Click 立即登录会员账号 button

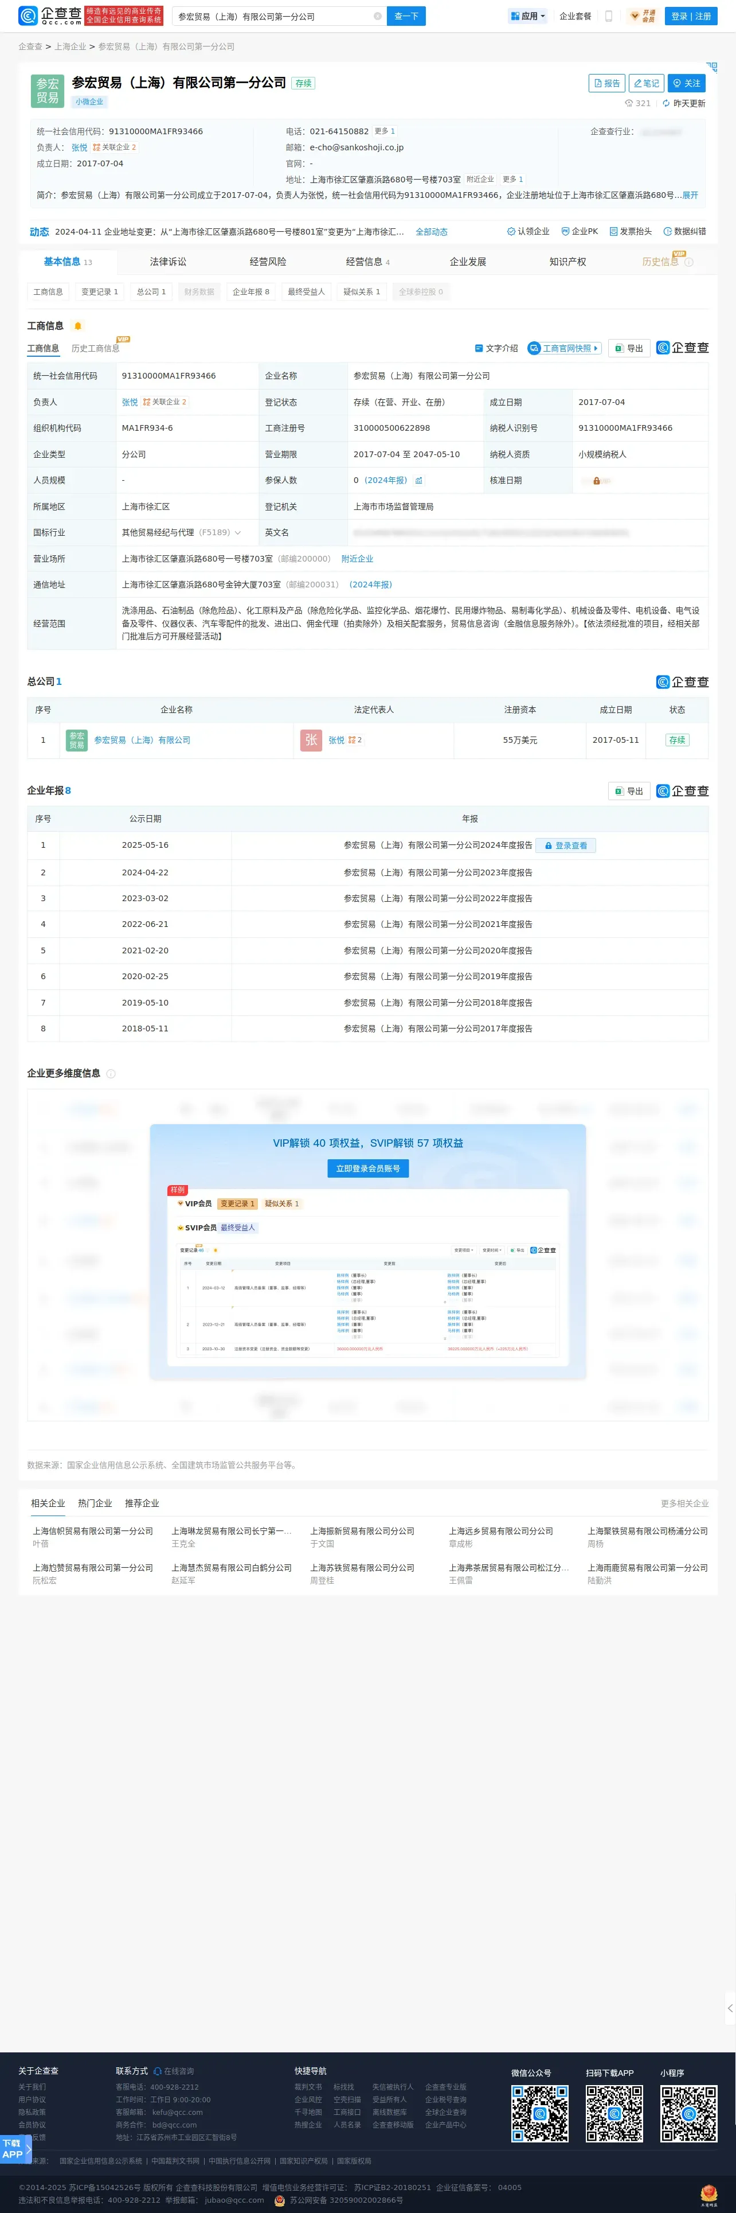[x=367, y=1169]
